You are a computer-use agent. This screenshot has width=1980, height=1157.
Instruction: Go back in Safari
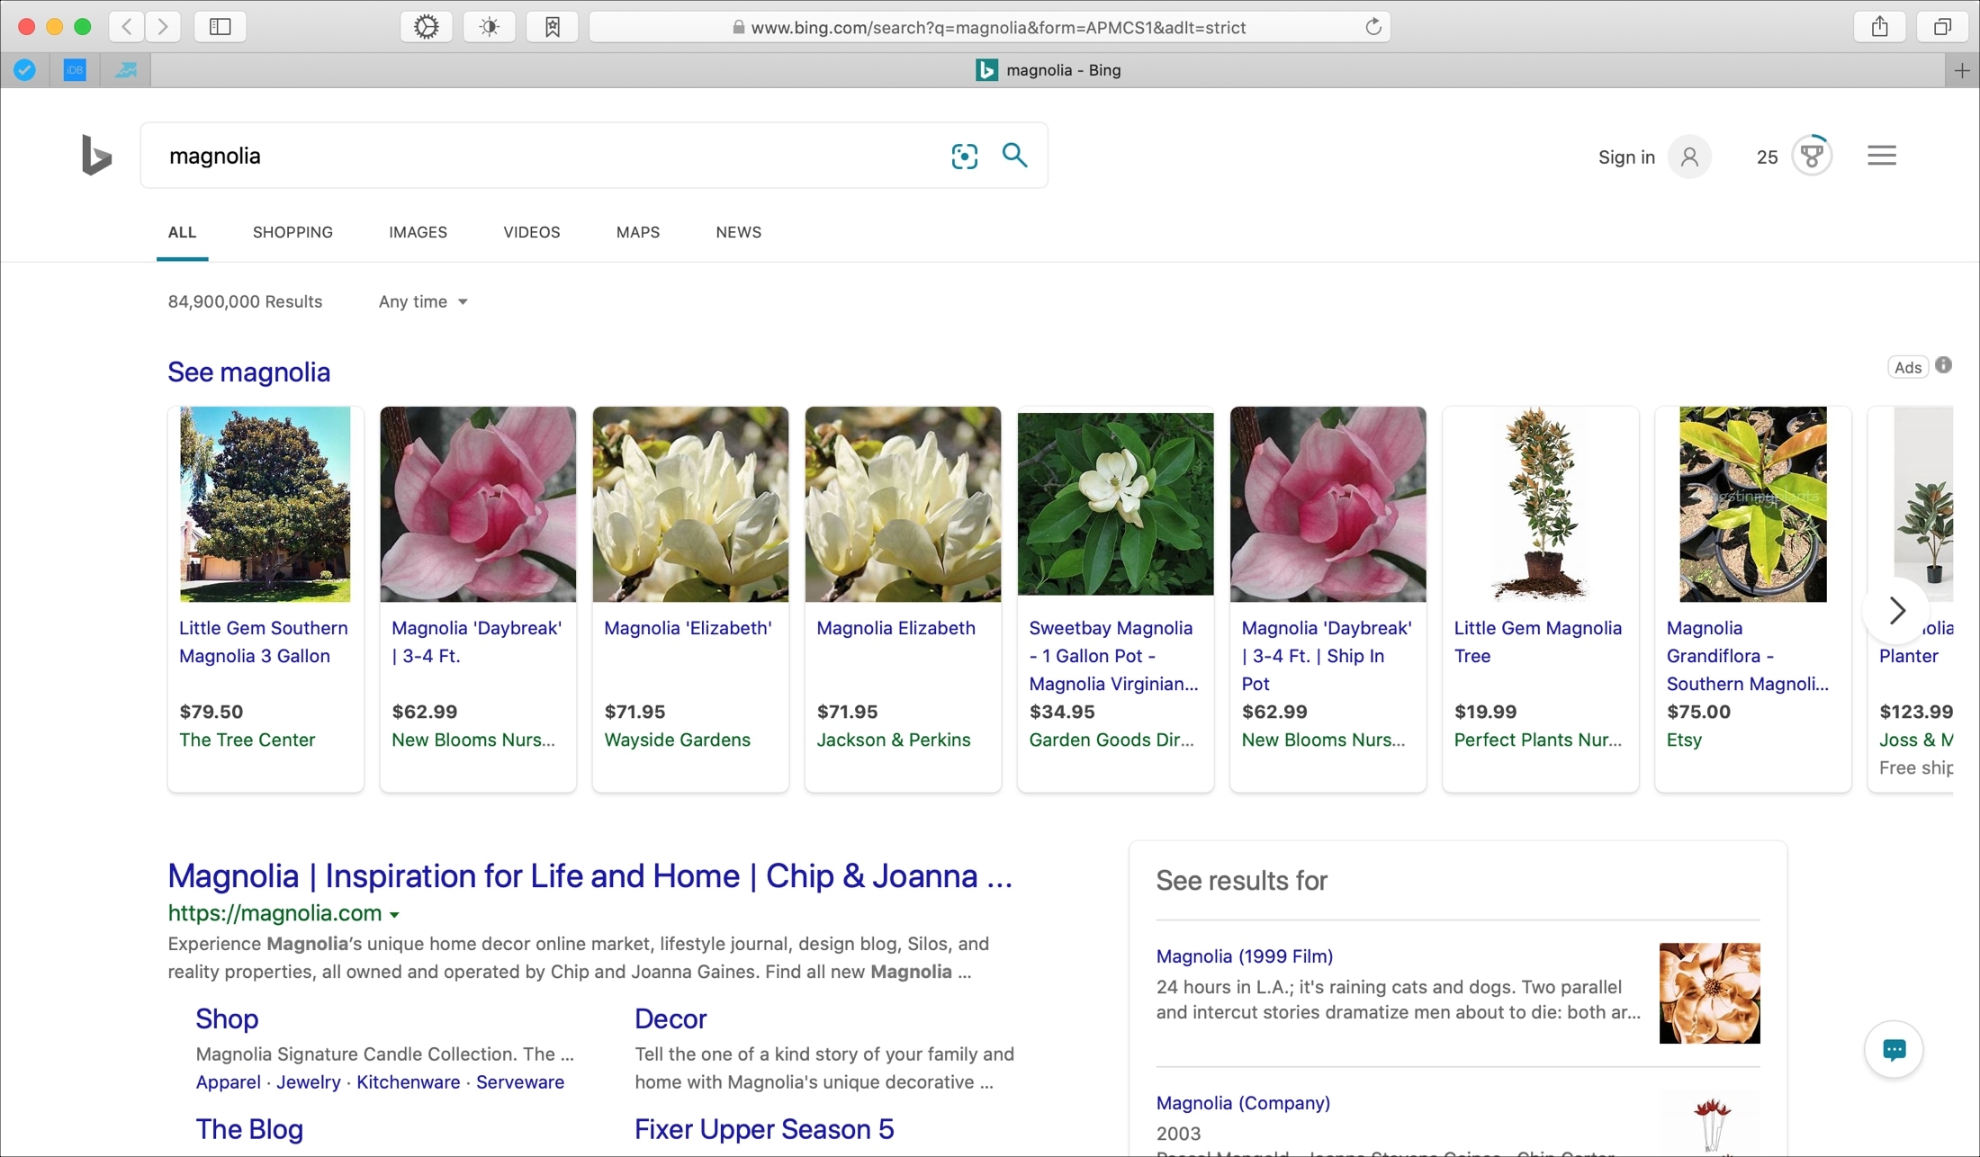coord(127,27)
